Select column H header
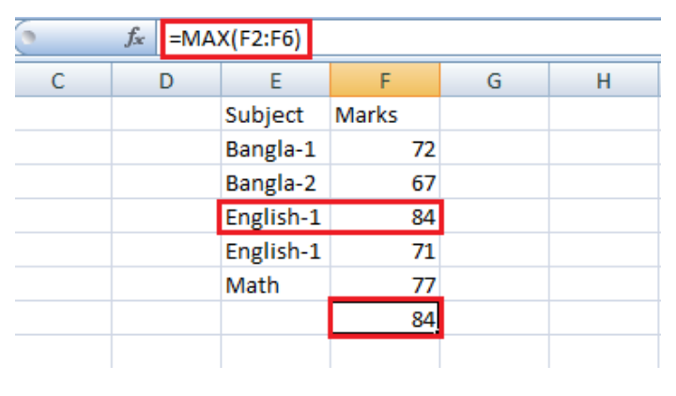 (x=604, y=83)
